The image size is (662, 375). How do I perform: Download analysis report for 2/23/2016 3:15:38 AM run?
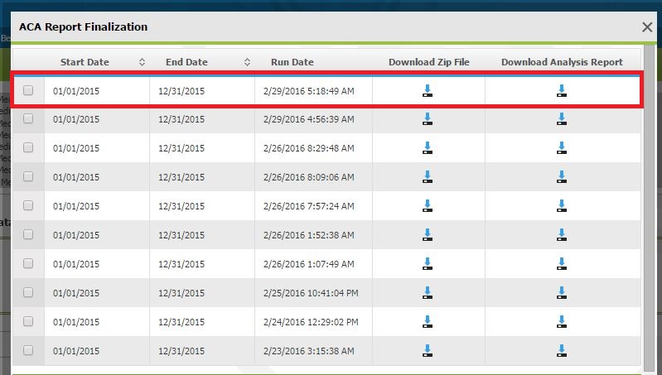pyautogui.click(x=561, y=350)
